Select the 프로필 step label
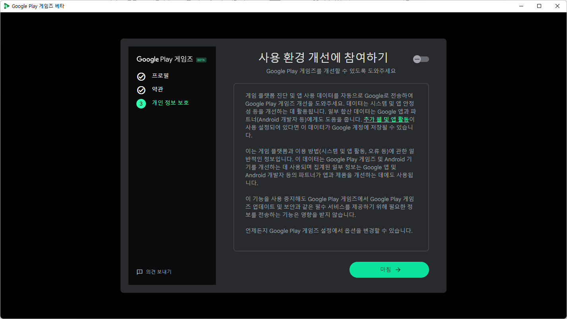Viewport: 567px width, 319px height. coord(160,76)
